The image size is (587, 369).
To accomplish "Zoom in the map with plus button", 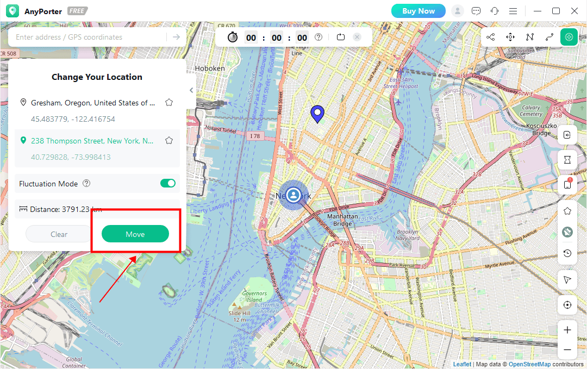I will click(x=567, y=330).
